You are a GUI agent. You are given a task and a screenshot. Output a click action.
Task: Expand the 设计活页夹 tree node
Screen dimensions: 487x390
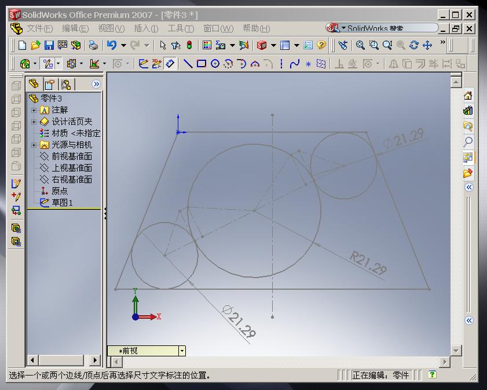point(34,122)
